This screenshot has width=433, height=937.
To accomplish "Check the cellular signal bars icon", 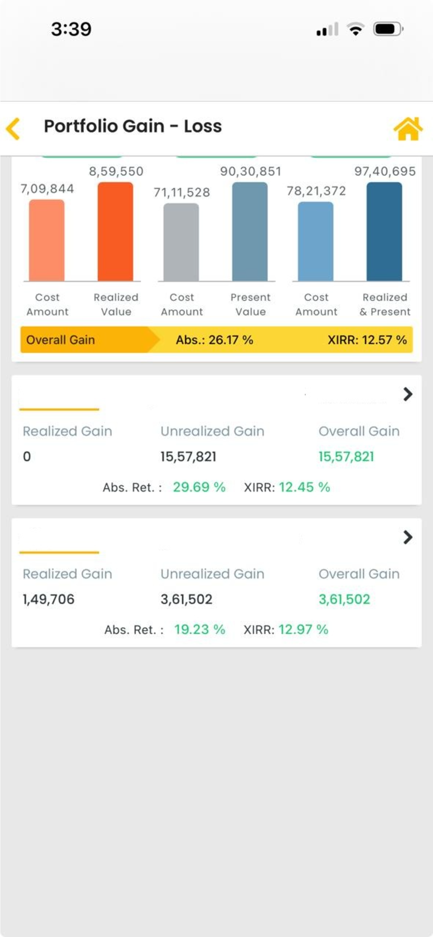I will pos(327,29).
